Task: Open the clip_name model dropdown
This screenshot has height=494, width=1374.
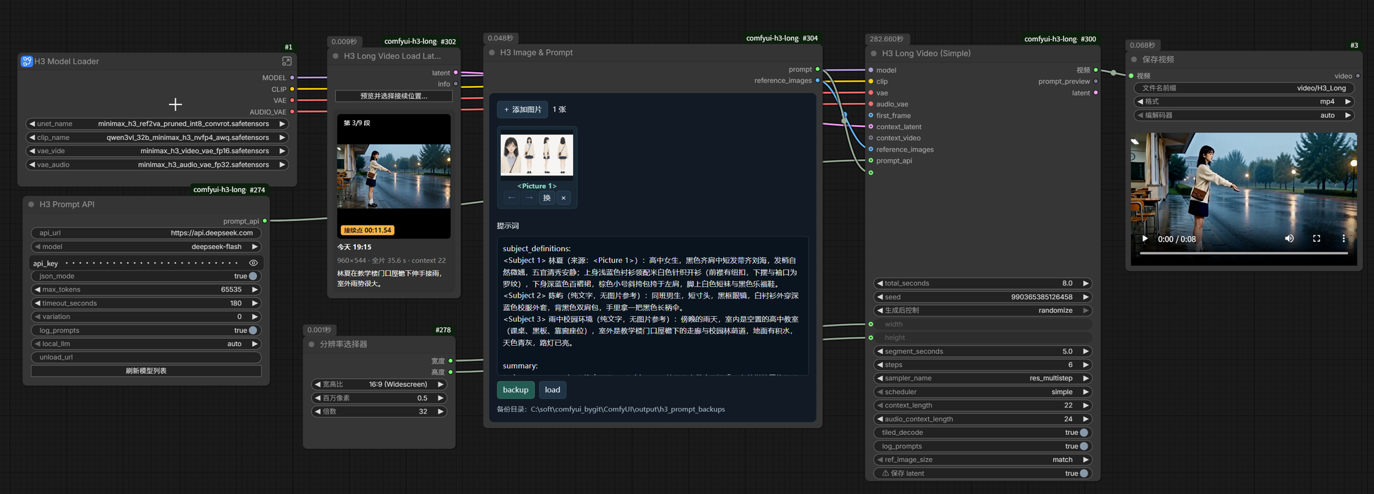Action: coord(157,137)
